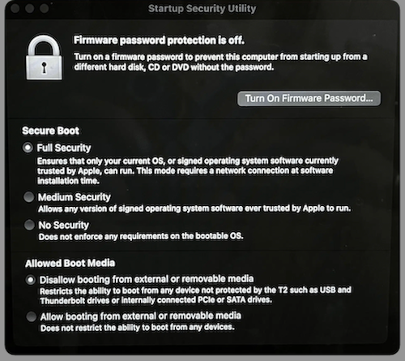Click the Medium Security description sentence
The height and width of the screenshot is (361, 405).
[194, 208]
